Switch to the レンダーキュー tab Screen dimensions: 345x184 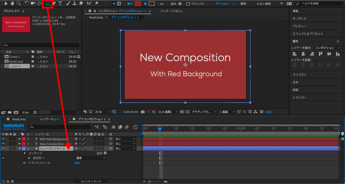tap(49, 119)
